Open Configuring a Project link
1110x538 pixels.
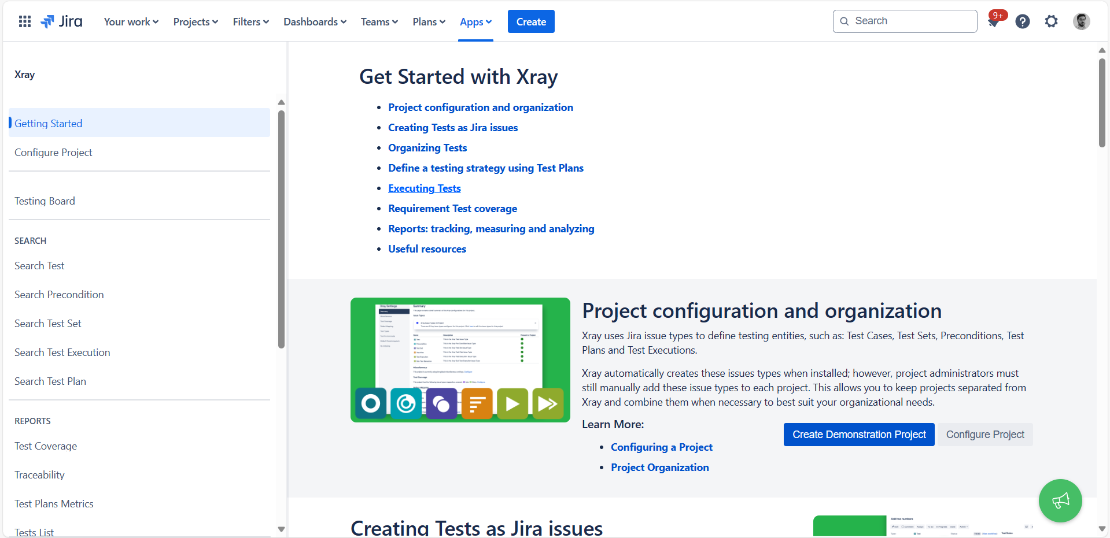[662, 447]
